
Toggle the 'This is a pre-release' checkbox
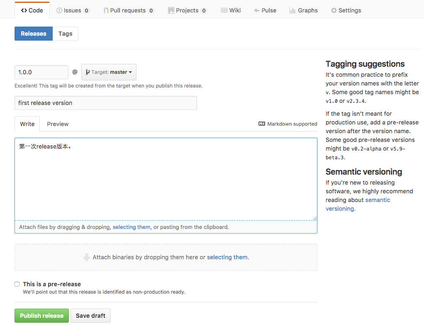pos(17,284)
